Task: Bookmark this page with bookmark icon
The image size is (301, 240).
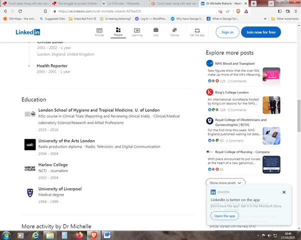Action: click(45, 11)
